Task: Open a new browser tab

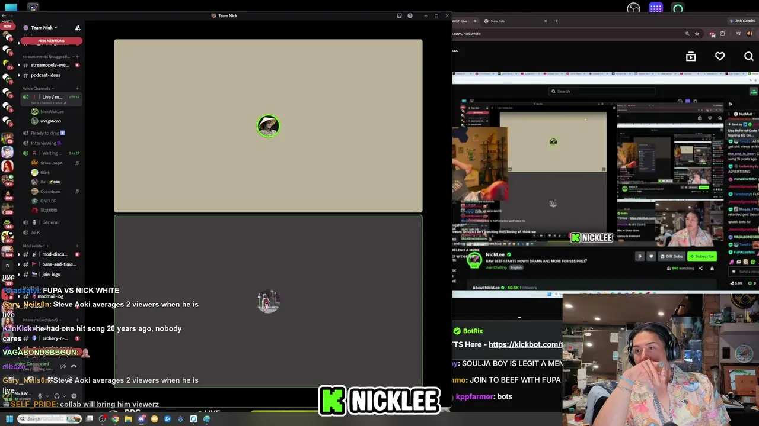Action: coord(556,21)
